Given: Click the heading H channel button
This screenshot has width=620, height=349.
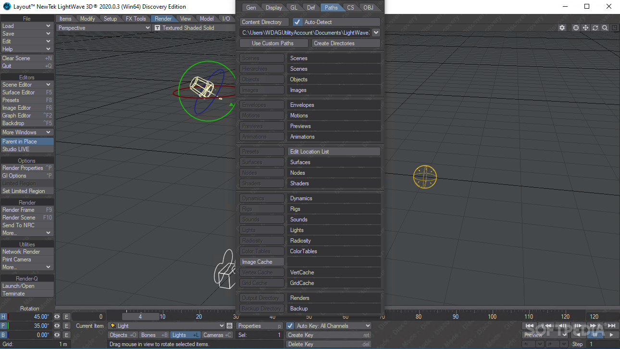Looking at the screenshot, I should (3, 317).
